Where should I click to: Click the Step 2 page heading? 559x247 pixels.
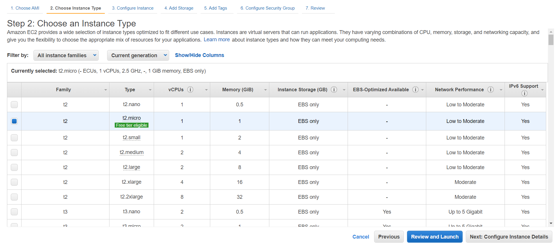(72, 23)
